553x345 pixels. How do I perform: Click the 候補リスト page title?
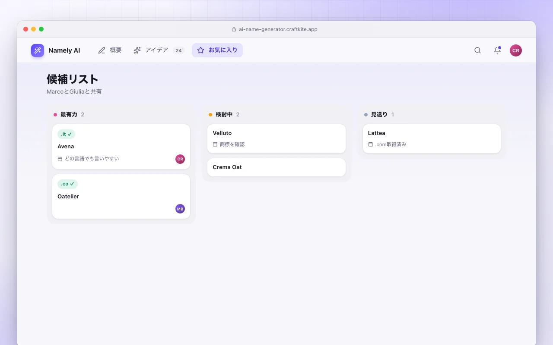click(73, 79)
